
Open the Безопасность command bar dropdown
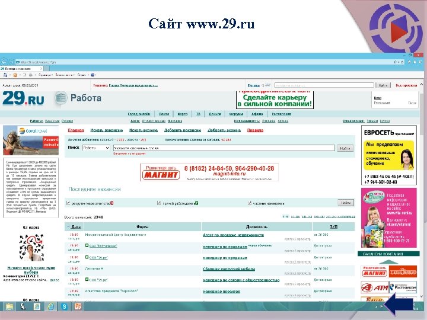pyautogui.click(x=65, y=75)
